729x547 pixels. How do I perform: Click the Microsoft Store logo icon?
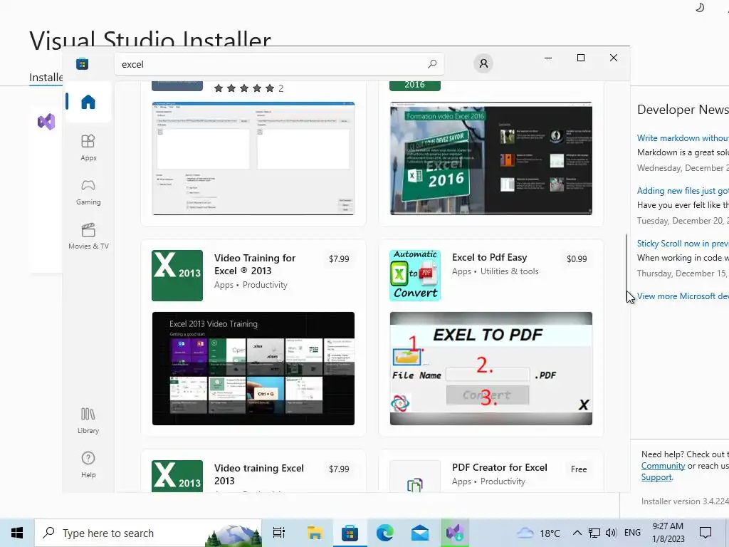pyautogui.click(x=83, y=63)
